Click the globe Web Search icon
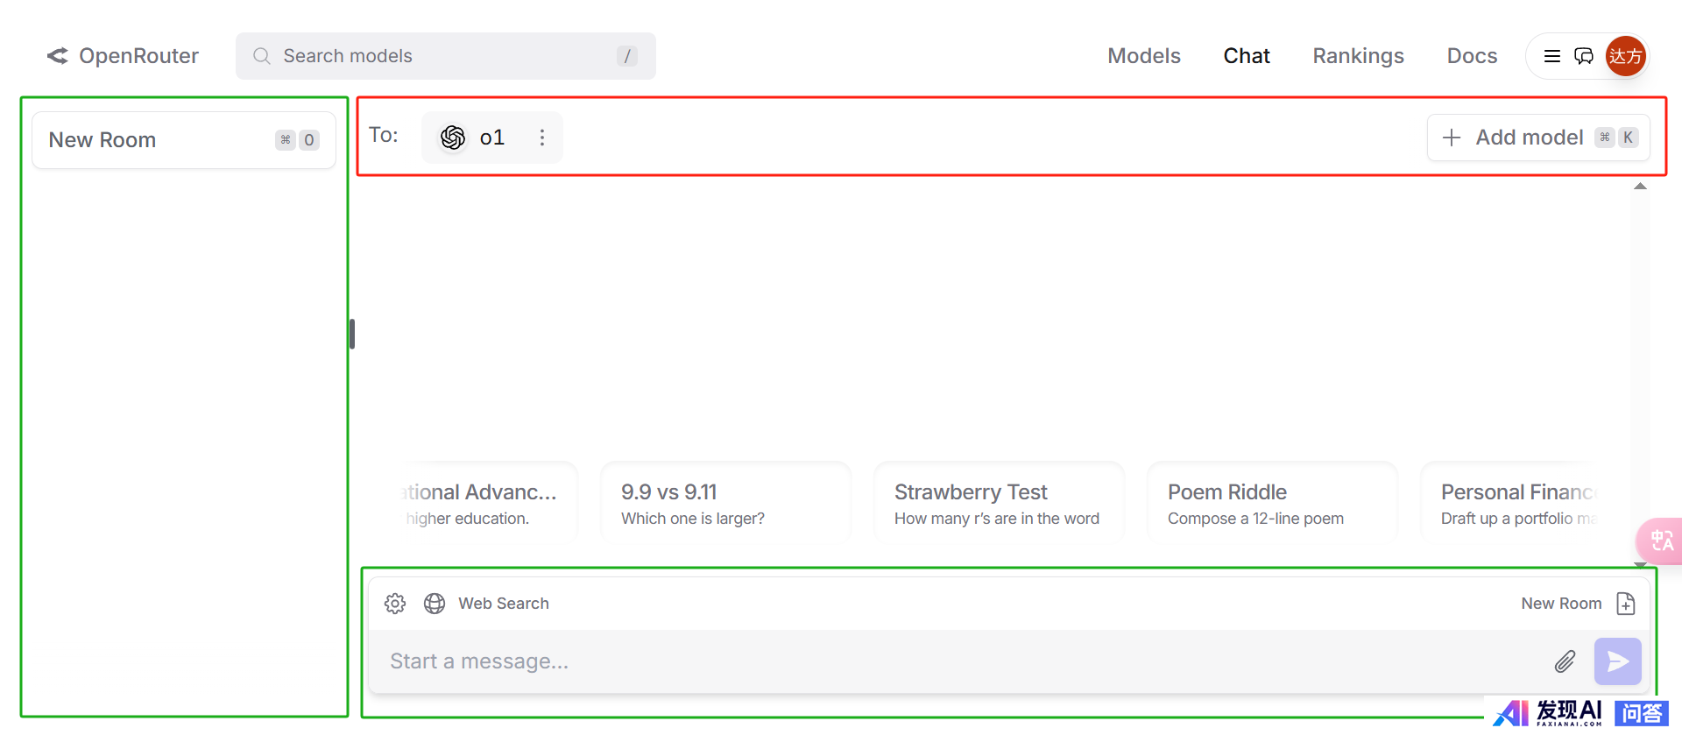The height and width of the screenshot is (735, 1682). [x=435, y=604]
